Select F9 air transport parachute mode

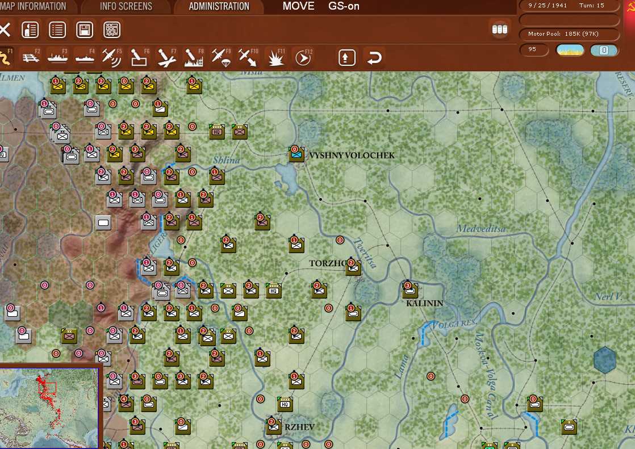coord(221,57)
